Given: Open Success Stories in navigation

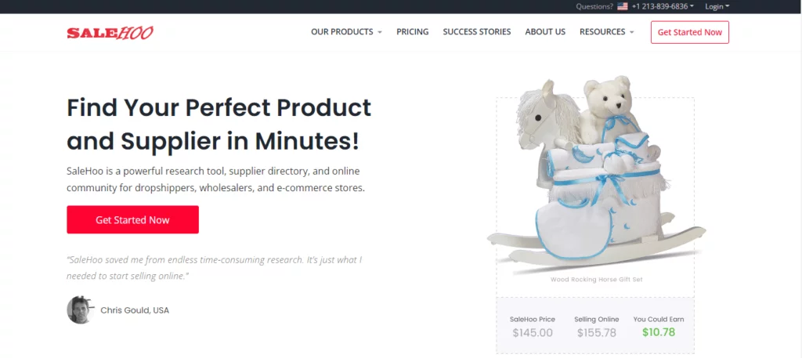Looking at the screenshot, I should pyautogui.click(x=477, y=31).
